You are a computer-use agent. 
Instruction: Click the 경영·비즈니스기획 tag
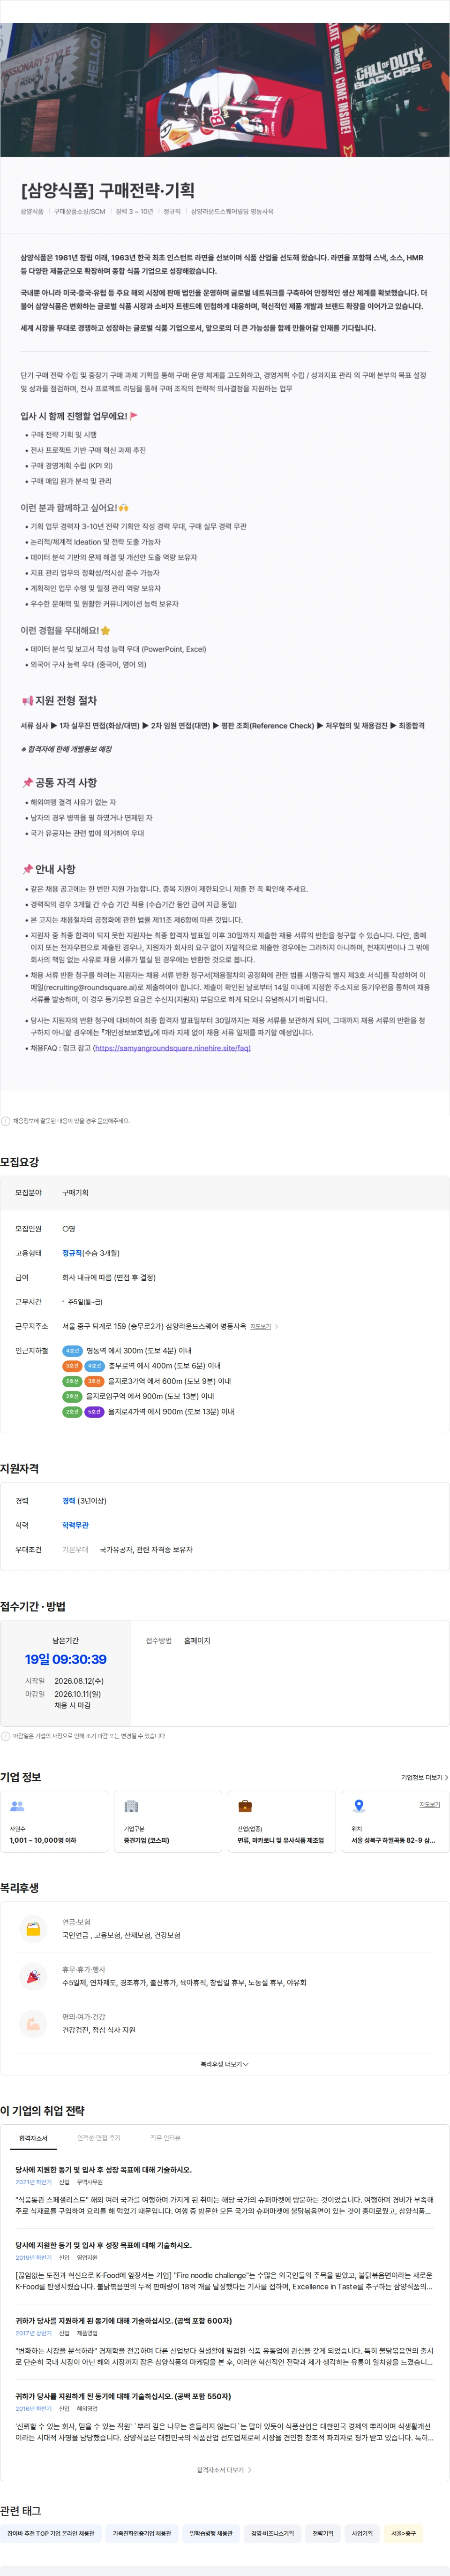pyautogui.click(x=272, y=2533)
